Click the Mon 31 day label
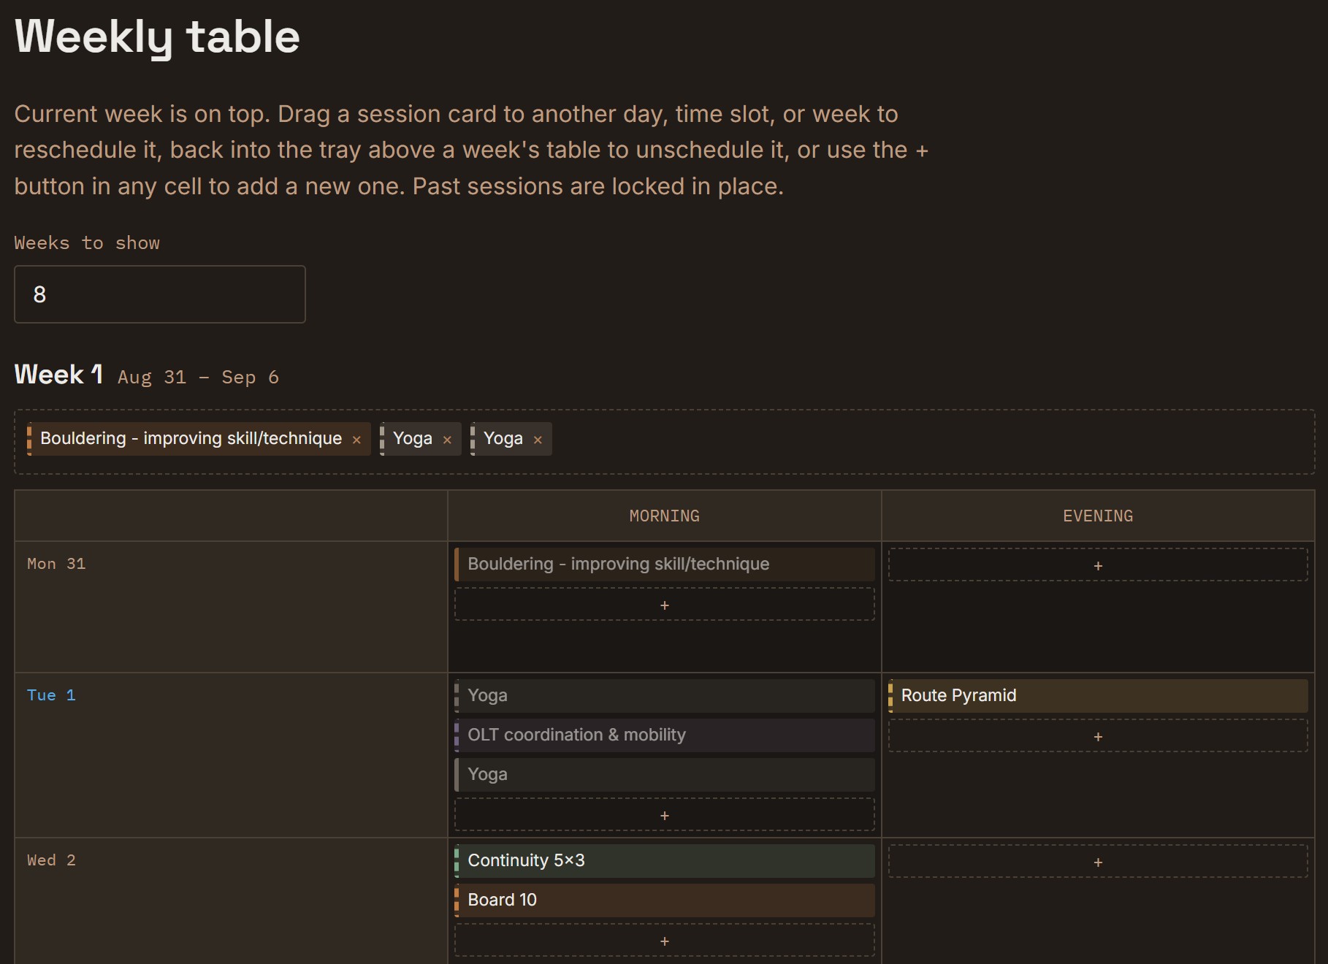 coord(56,564)
